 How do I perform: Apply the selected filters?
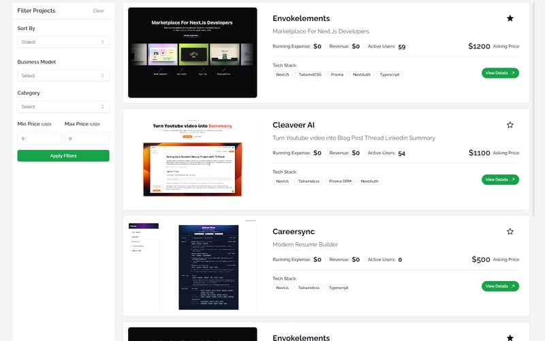click(63, 155)
